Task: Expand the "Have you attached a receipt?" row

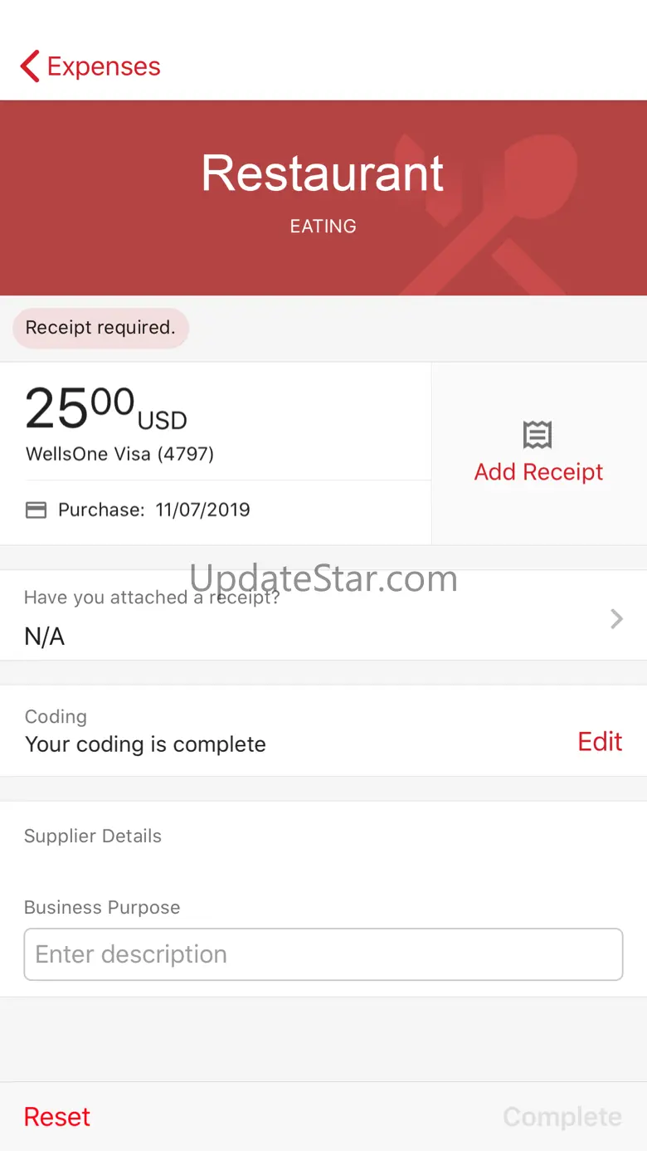Action: 323,615
